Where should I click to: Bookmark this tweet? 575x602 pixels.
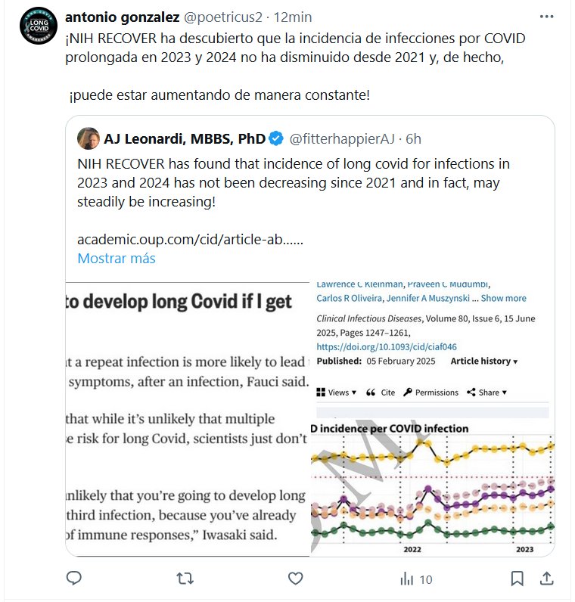coord(517,579)
